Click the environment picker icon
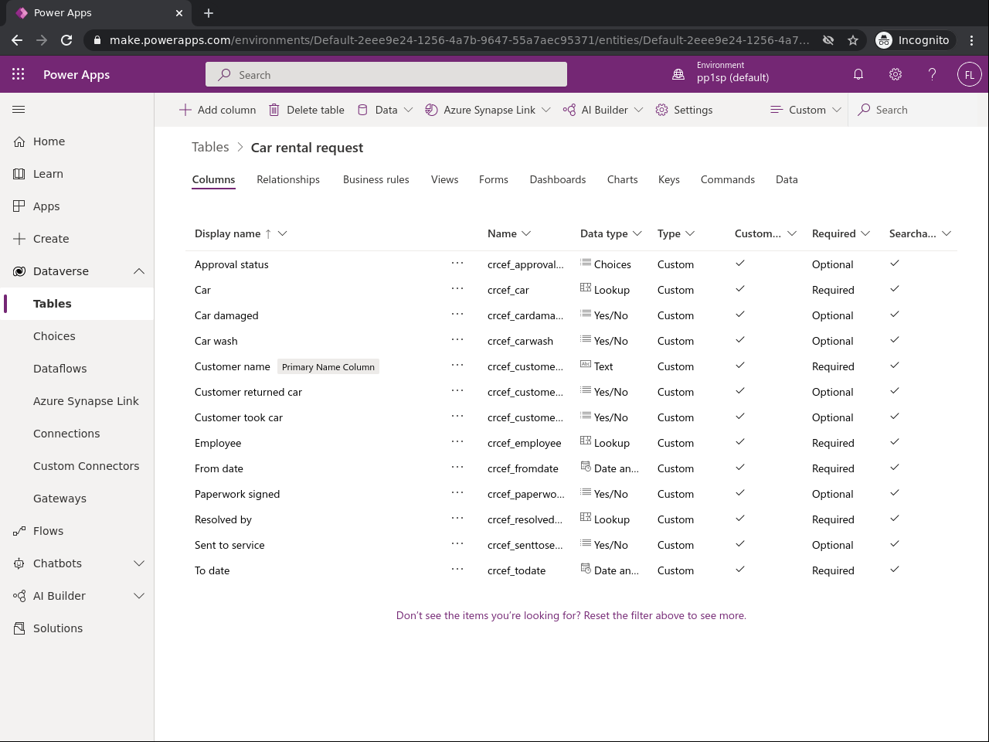The width and height of the screenshot is (989, 742). pyautogui.click(x=678, y=74)
